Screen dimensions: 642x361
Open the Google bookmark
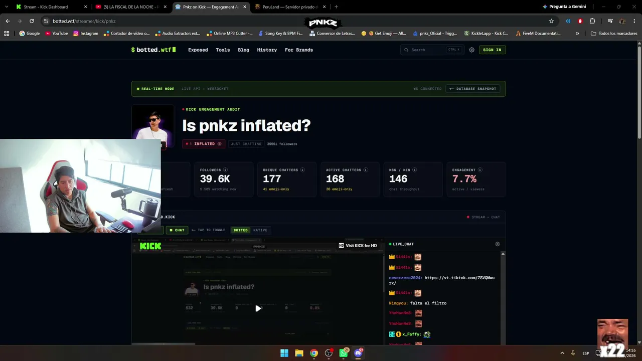tap(30, 34)
